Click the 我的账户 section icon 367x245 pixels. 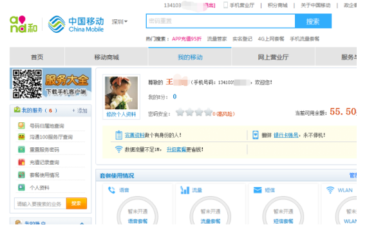tap(18, 222)
